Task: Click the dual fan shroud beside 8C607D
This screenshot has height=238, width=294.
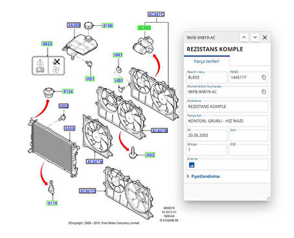Action: tap(129, 193)
